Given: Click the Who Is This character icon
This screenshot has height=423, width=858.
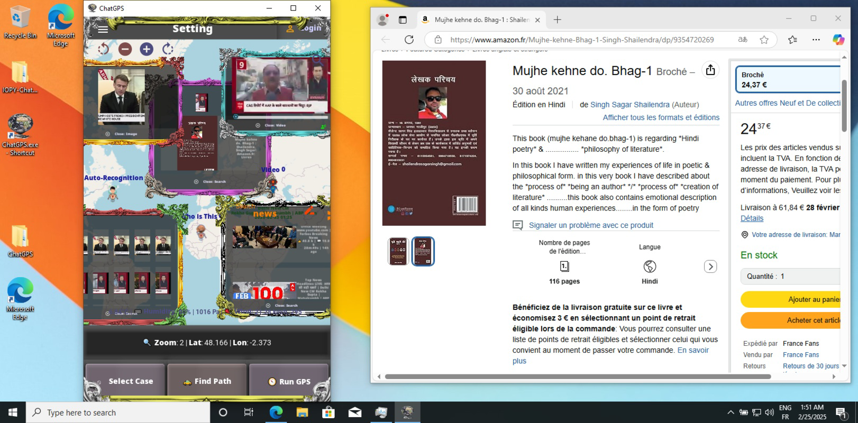Looking at the screenshot, I should click(x=201, y=232).
